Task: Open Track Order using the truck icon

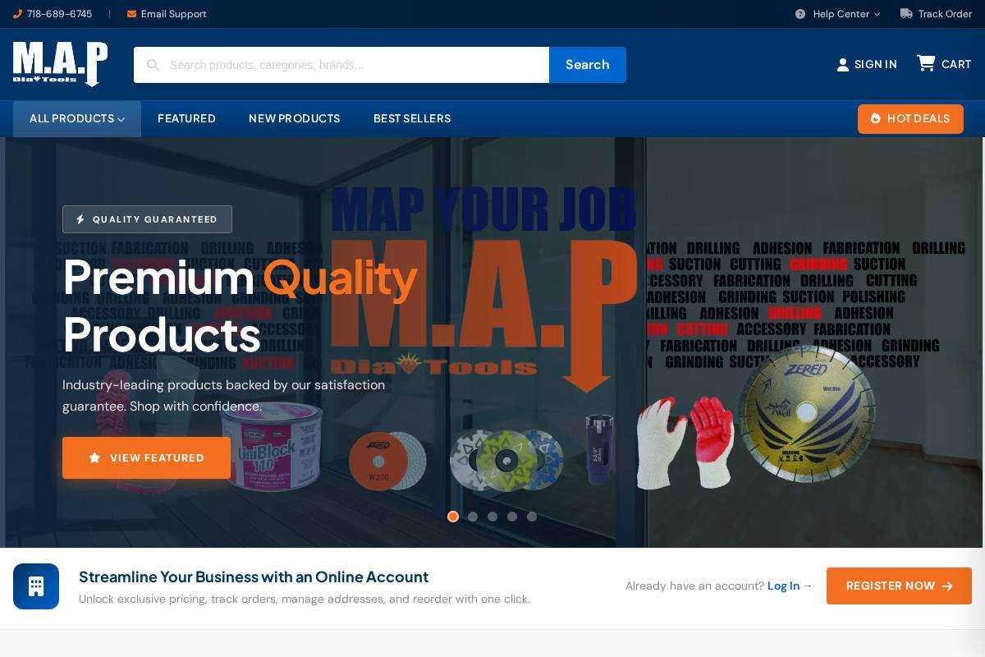Action: coord(908,14)
